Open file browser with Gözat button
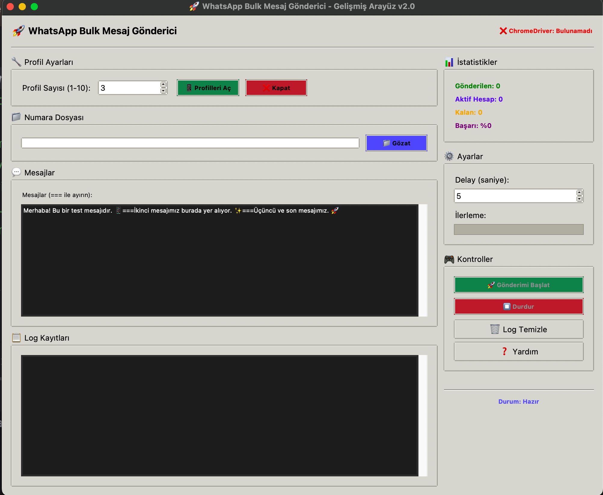The height and width of the screenshot is (495, 603). coord(396,143)
